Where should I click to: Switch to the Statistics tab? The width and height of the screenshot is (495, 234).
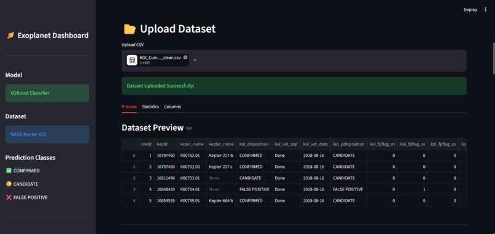(x=150, y=107)
